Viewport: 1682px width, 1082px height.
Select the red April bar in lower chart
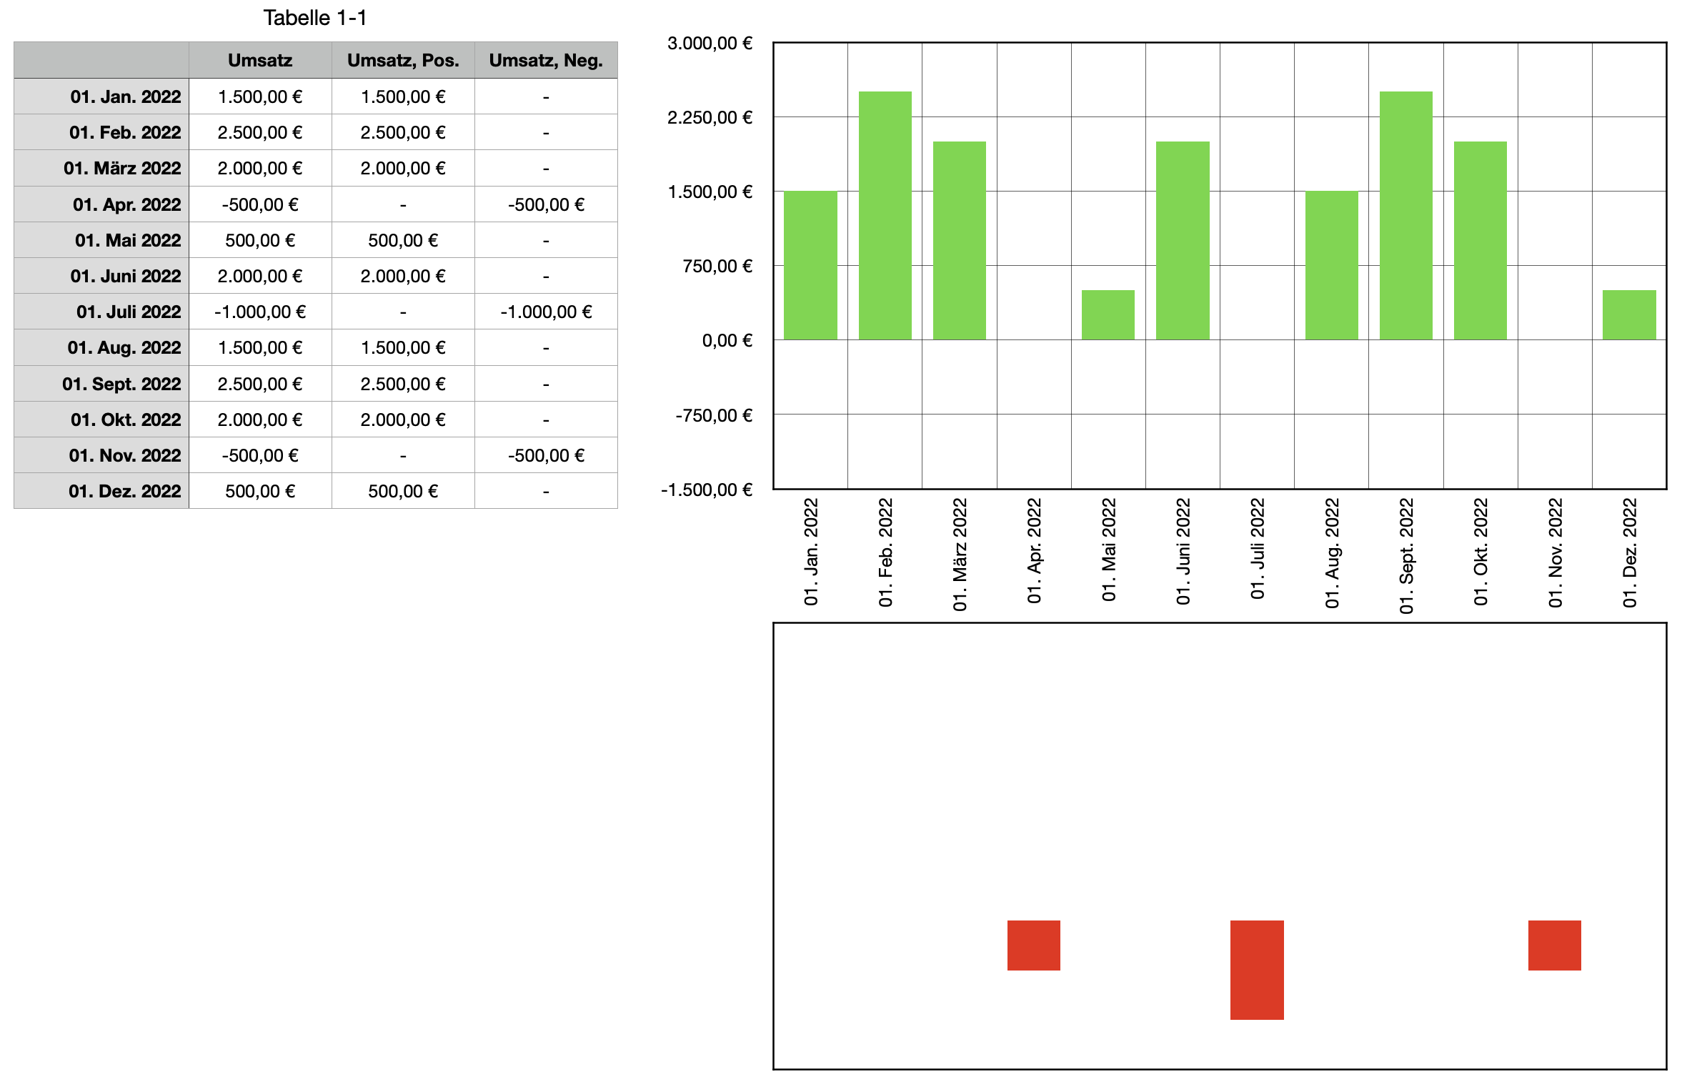(1033, 945)
